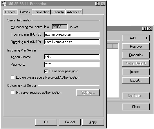Open the Advanced tab
Image resolution: width=154 pixels, height=129 pixels.
[74, 12]
